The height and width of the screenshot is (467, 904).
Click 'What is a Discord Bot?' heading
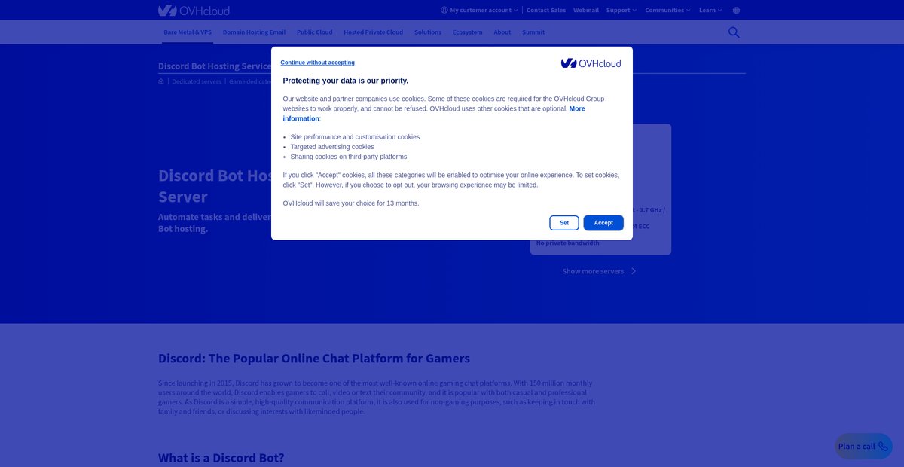[221, 458]
